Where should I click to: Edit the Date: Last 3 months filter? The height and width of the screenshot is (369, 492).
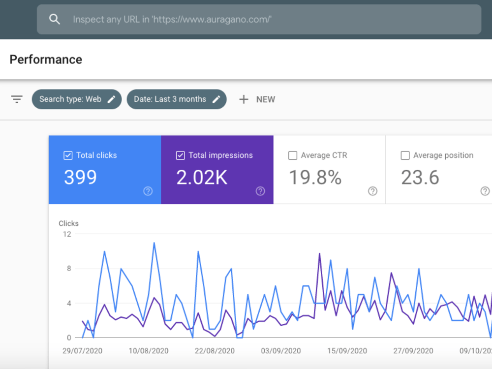pos(176,99)
